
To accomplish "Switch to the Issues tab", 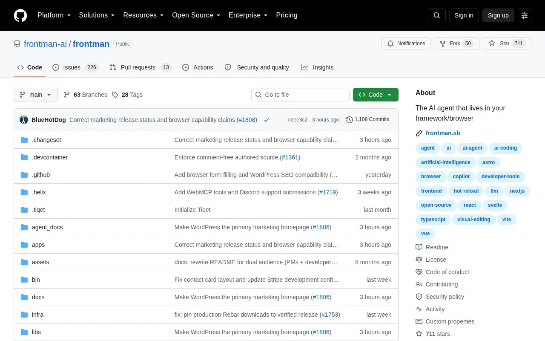I will point(75,67).
